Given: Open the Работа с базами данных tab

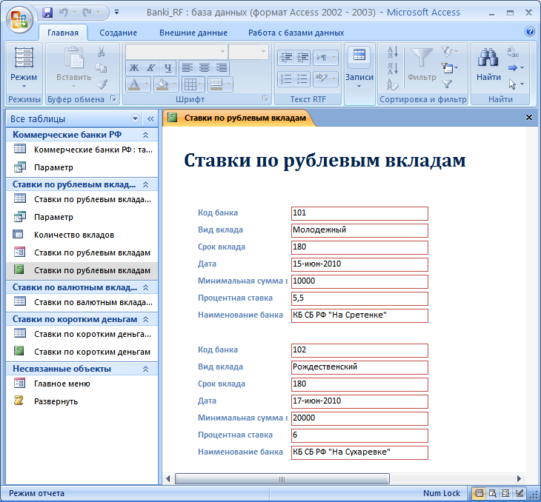Looking at the screenshot, I should [x=296, y=33].
